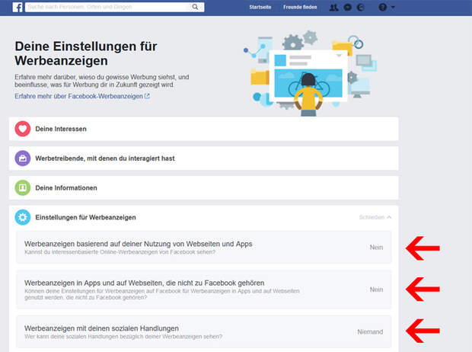This screenshot has width=472, height=352.
Task: Change the Niemand audience value
Action: coord(370,331)
